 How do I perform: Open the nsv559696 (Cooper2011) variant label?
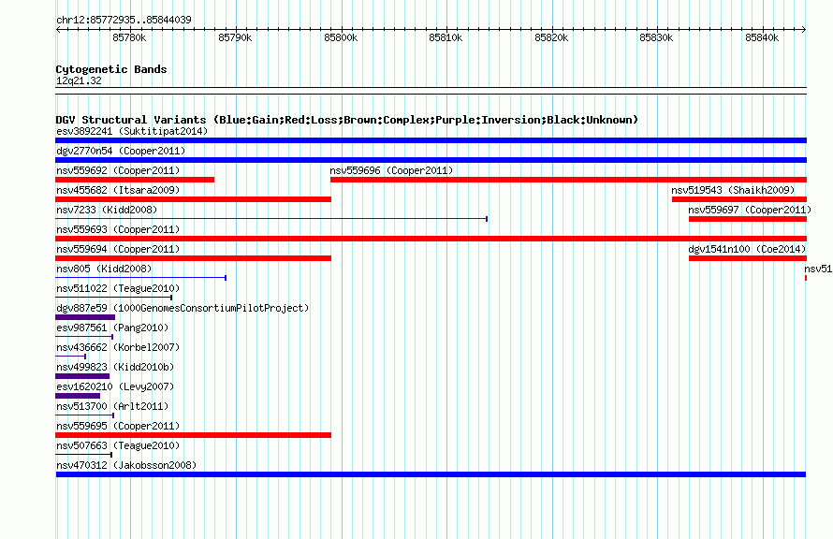391,170
